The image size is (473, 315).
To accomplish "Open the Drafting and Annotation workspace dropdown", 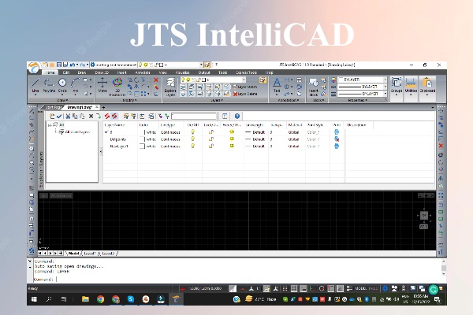I will coord(114,65).
